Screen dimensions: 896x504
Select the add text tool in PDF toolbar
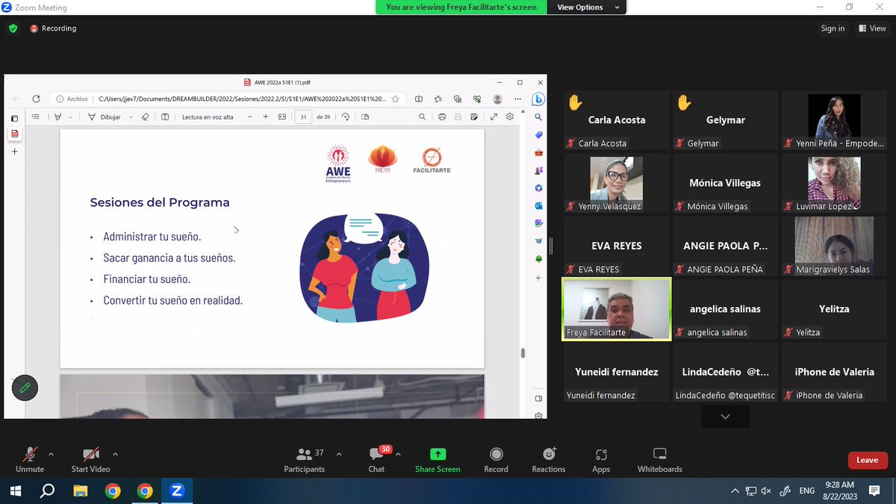tap(165, 116)
